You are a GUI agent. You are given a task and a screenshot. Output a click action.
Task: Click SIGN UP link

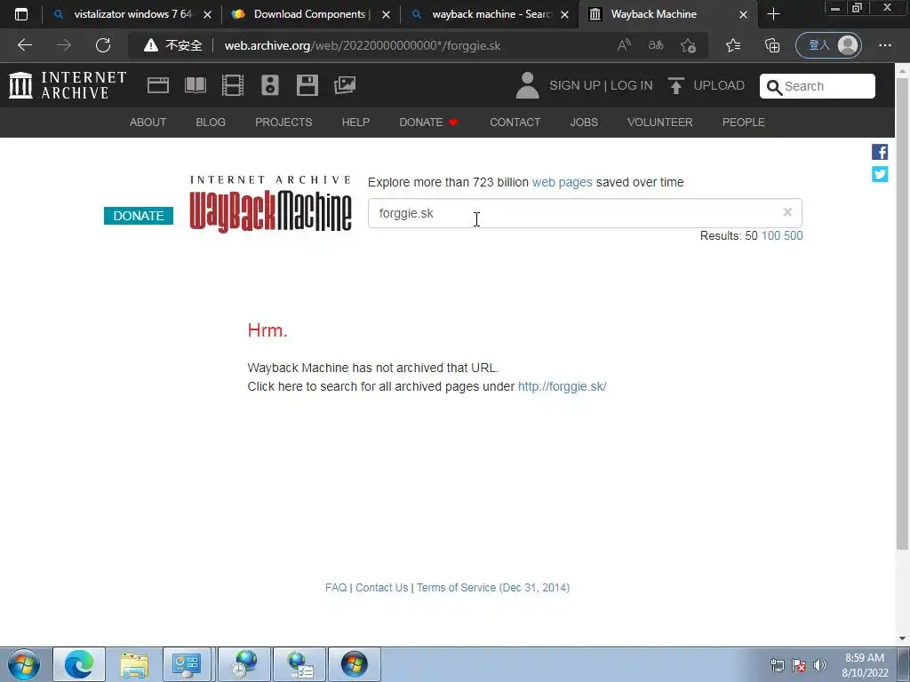click(x=575, y=86)
